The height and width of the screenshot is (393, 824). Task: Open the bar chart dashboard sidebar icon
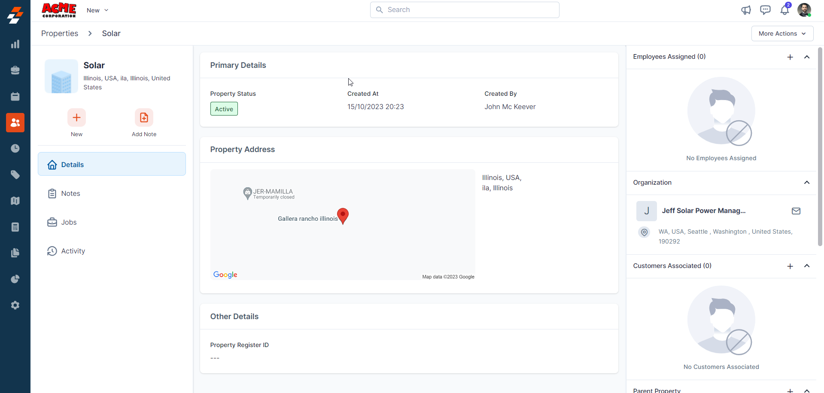[15, 44]
